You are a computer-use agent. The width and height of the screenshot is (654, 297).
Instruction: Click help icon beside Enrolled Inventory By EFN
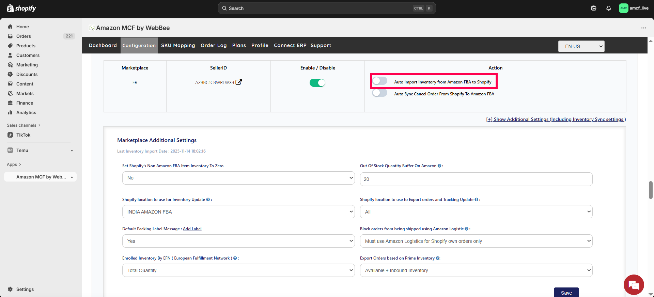click(x=235, y=258)
